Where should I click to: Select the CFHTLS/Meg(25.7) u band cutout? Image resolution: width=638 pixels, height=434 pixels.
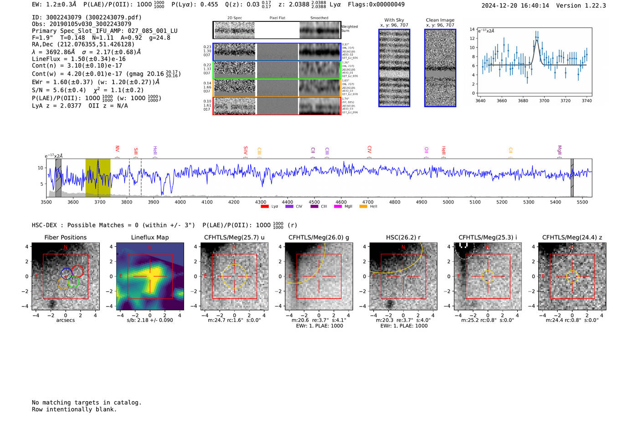234,276
